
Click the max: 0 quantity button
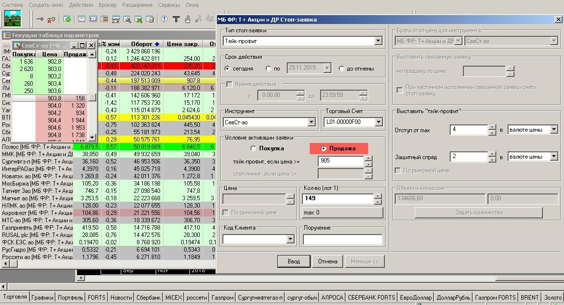pyautogui.click(x=343, y=212)
